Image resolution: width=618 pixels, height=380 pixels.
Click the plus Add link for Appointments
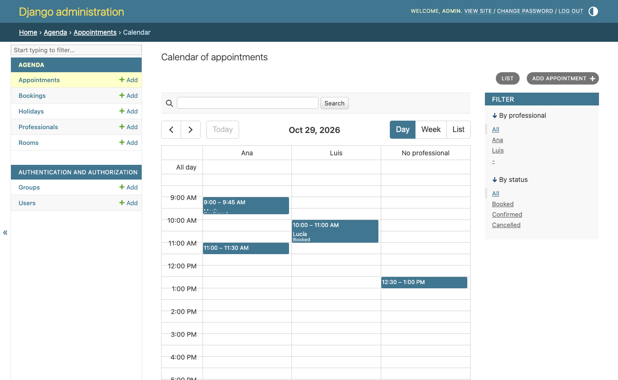[128, 80]
